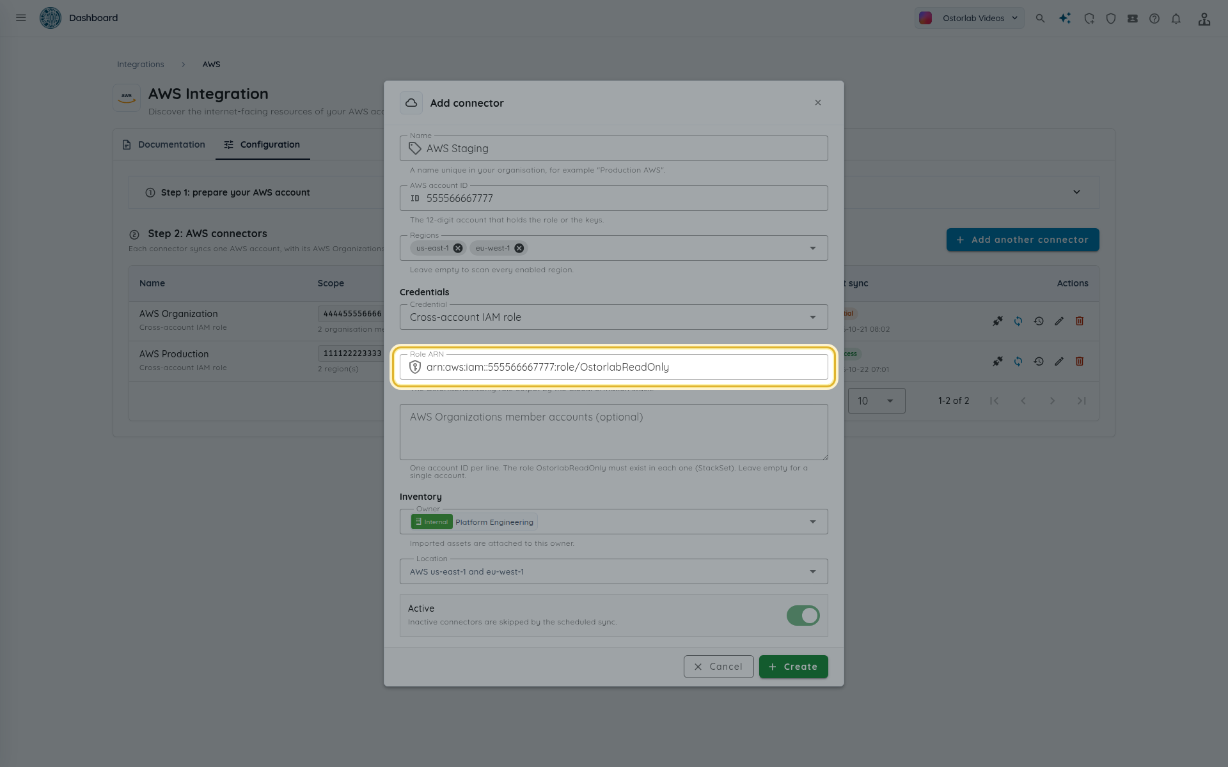View sync history for AWS Organization
This screenshot has width=1228, height=767.
point(1039,321)
